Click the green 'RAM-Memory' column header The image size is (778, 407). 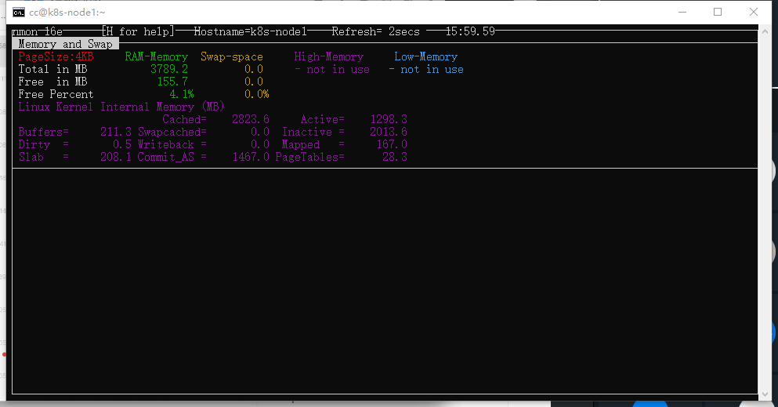click(x=156, y=56)
